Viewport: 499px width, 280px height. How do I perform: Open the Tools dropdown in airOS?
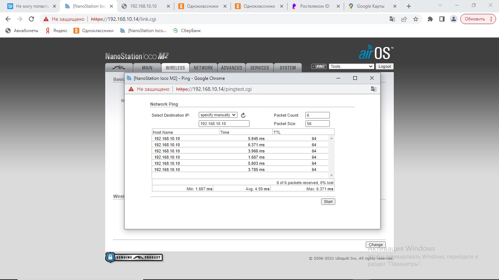[351, 66]
